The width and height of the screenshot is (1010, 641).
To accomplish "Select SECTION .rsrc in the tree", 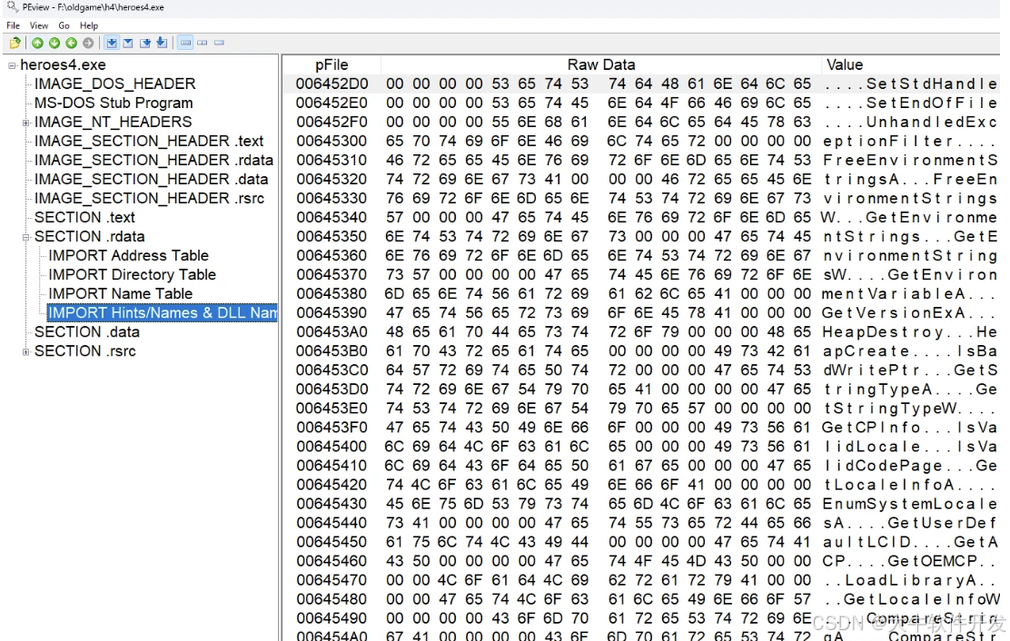I will coord(85,351).
